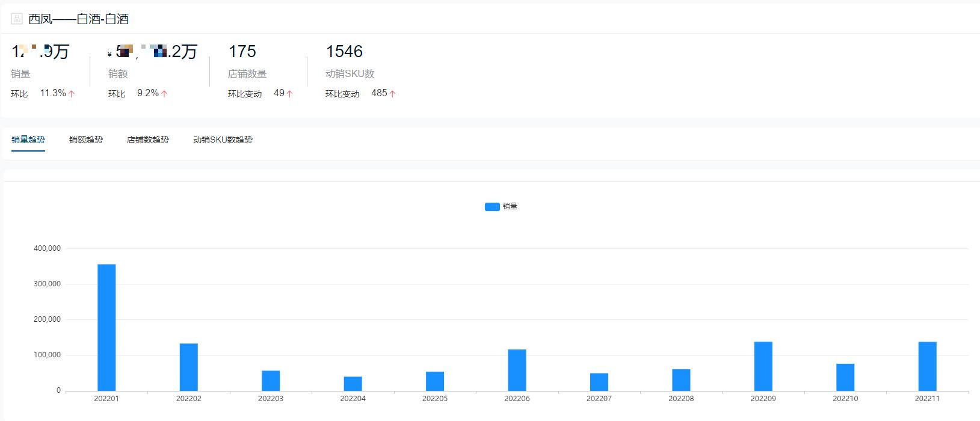
Task: Open the 店铺数趋势 tab
Action: click(148, 140)
